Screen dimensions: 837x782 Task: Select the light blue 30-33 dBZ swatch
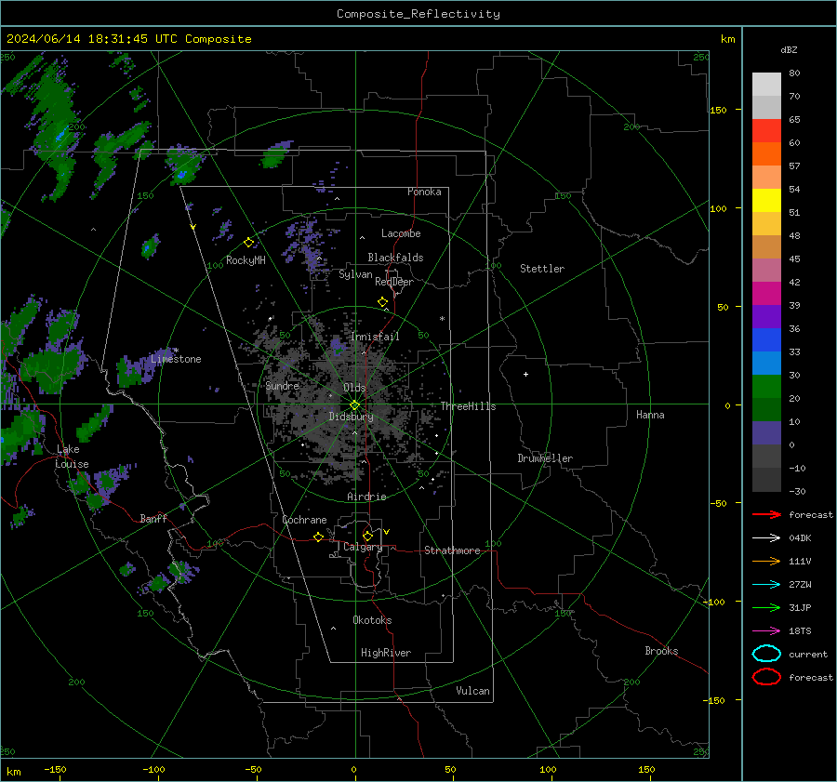click(x=766, y=363)
